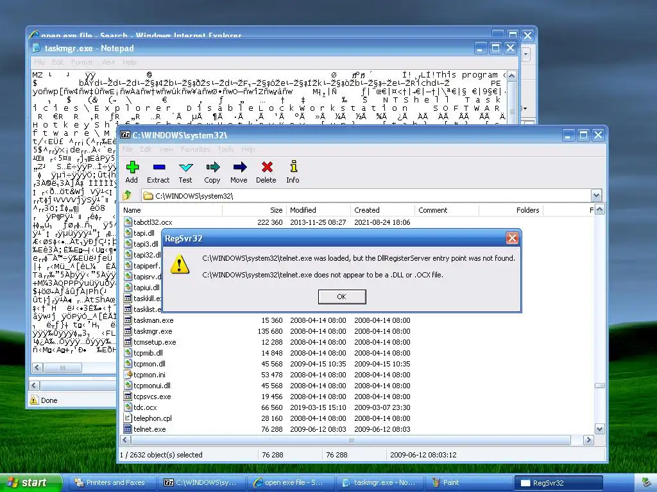Click size value 135 680 of taskmgr.exe

pos(270,331)
